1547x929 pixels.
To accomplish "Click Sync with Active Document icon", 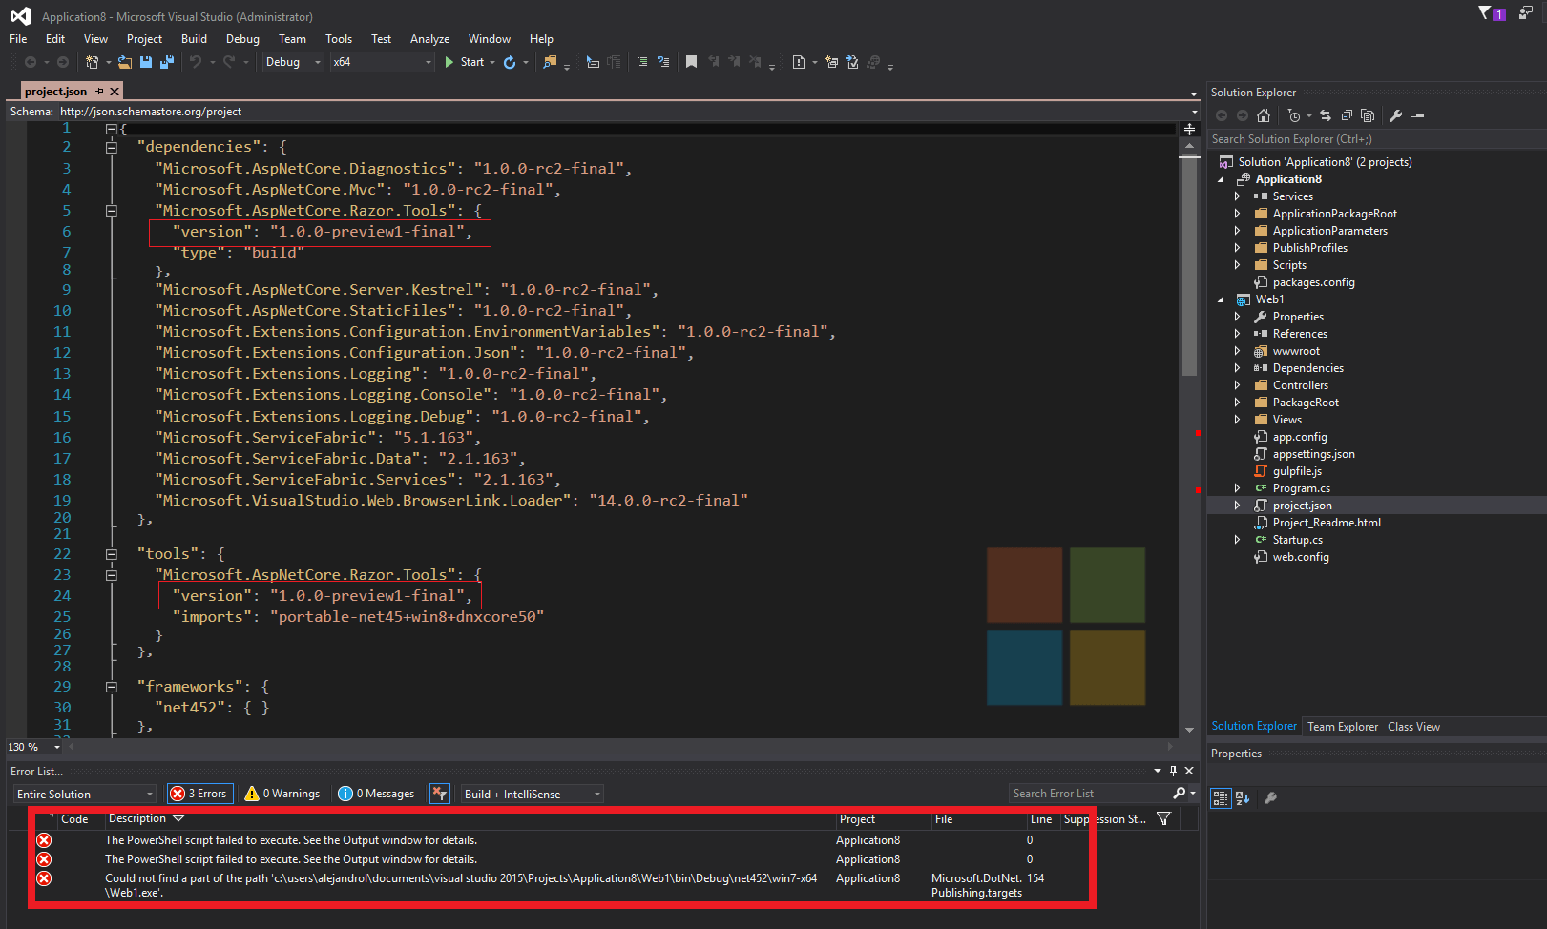I will pos(1326,115).
